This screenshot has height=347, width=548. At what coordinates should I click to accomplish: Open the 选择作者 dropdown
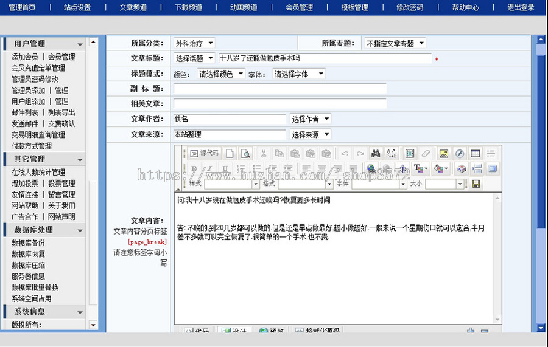(x=310, y=119)
